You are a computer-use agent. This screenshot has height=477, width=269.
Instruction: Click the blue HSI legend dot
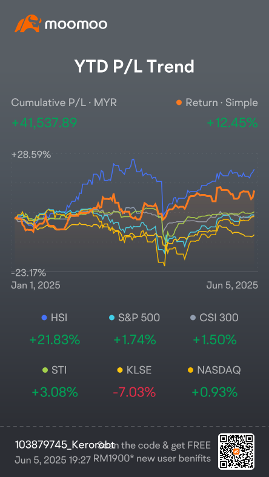(44, 318)
